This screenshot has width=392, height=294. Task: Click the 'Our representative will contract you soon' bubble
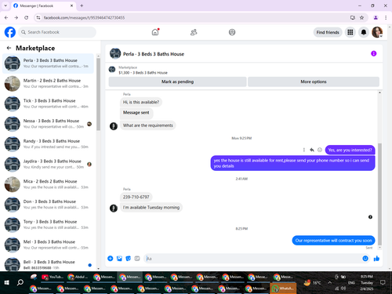coord(333,241)
